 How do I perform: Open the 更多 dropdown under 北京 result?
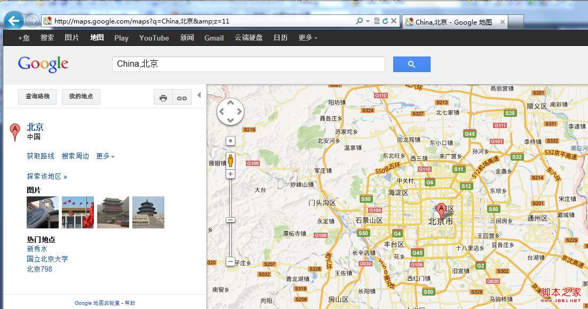click(x=105, y=156)
